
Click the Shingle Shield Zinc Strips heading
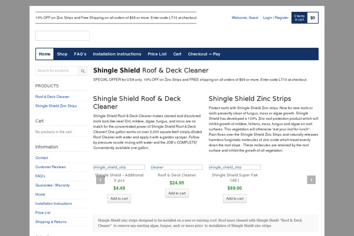tap(250, 99)
